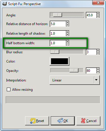106x131 pixels.
Task: Increase Relative distance of horizon value
Action: [67, 23]
